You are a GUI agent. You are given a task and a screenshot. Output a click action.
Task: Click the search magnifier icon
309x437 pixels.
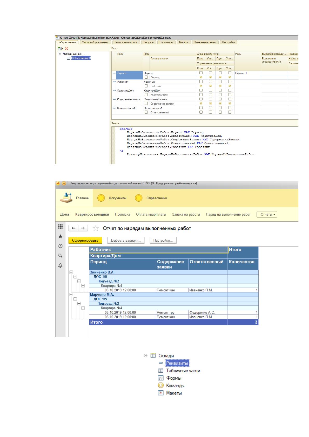click(60, 256)
